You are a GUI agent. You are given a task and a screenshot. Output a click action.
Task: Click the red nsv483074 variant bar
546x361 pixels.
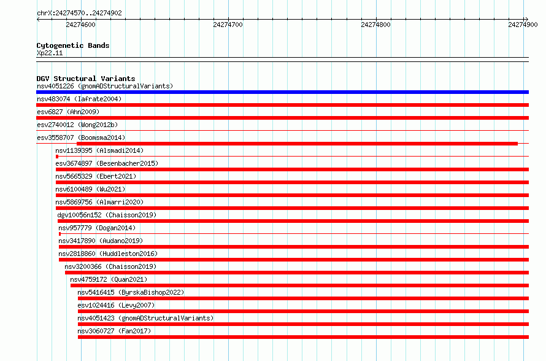click(282, 105)
